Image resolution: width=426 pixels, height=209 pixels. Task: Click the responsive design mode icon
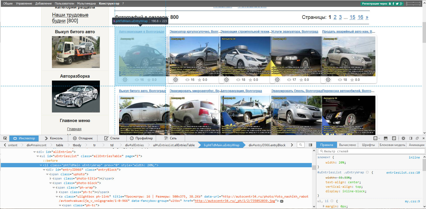394,138
